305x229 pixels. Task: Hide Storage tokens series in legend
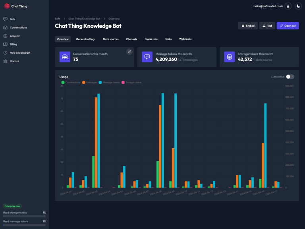tap(131, 82)
